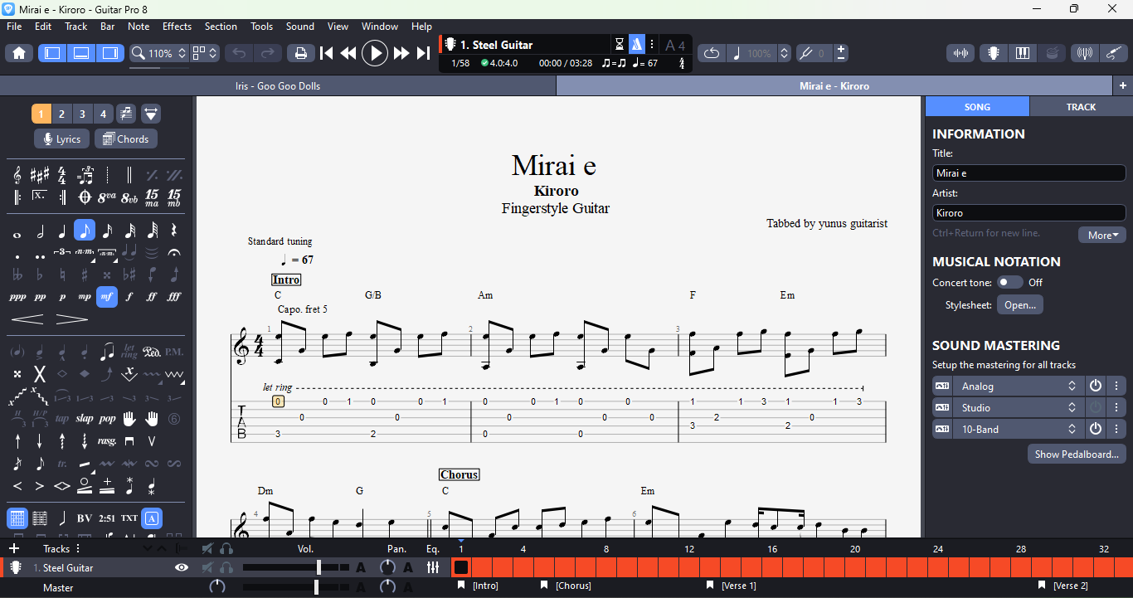Screen dimensions: 1133x598
Task: Adjust the Steel Guitar pan knob
Action: pos(387,568)
